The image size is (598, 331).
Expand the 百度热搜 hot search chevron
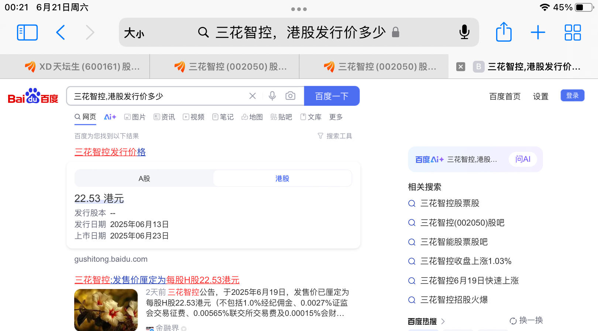click(x=443, y=321)
